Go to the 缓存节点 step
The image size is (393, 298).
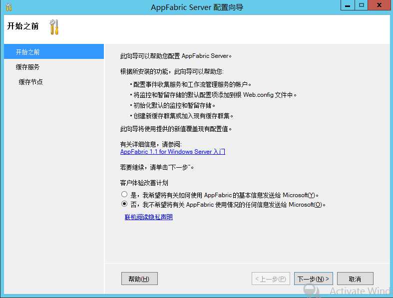point(30,82)
